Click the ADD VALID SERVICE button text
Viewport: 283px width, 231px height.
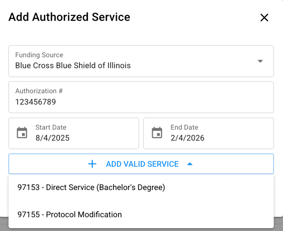(142, 164)
